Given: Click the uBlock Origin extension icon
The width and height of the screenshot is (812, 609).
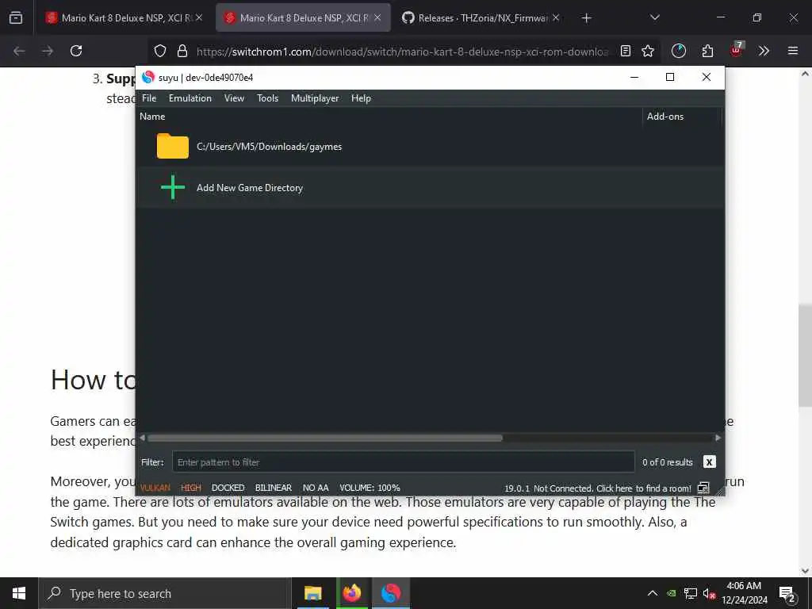Looking at the screenshot, I should (736, 50).
